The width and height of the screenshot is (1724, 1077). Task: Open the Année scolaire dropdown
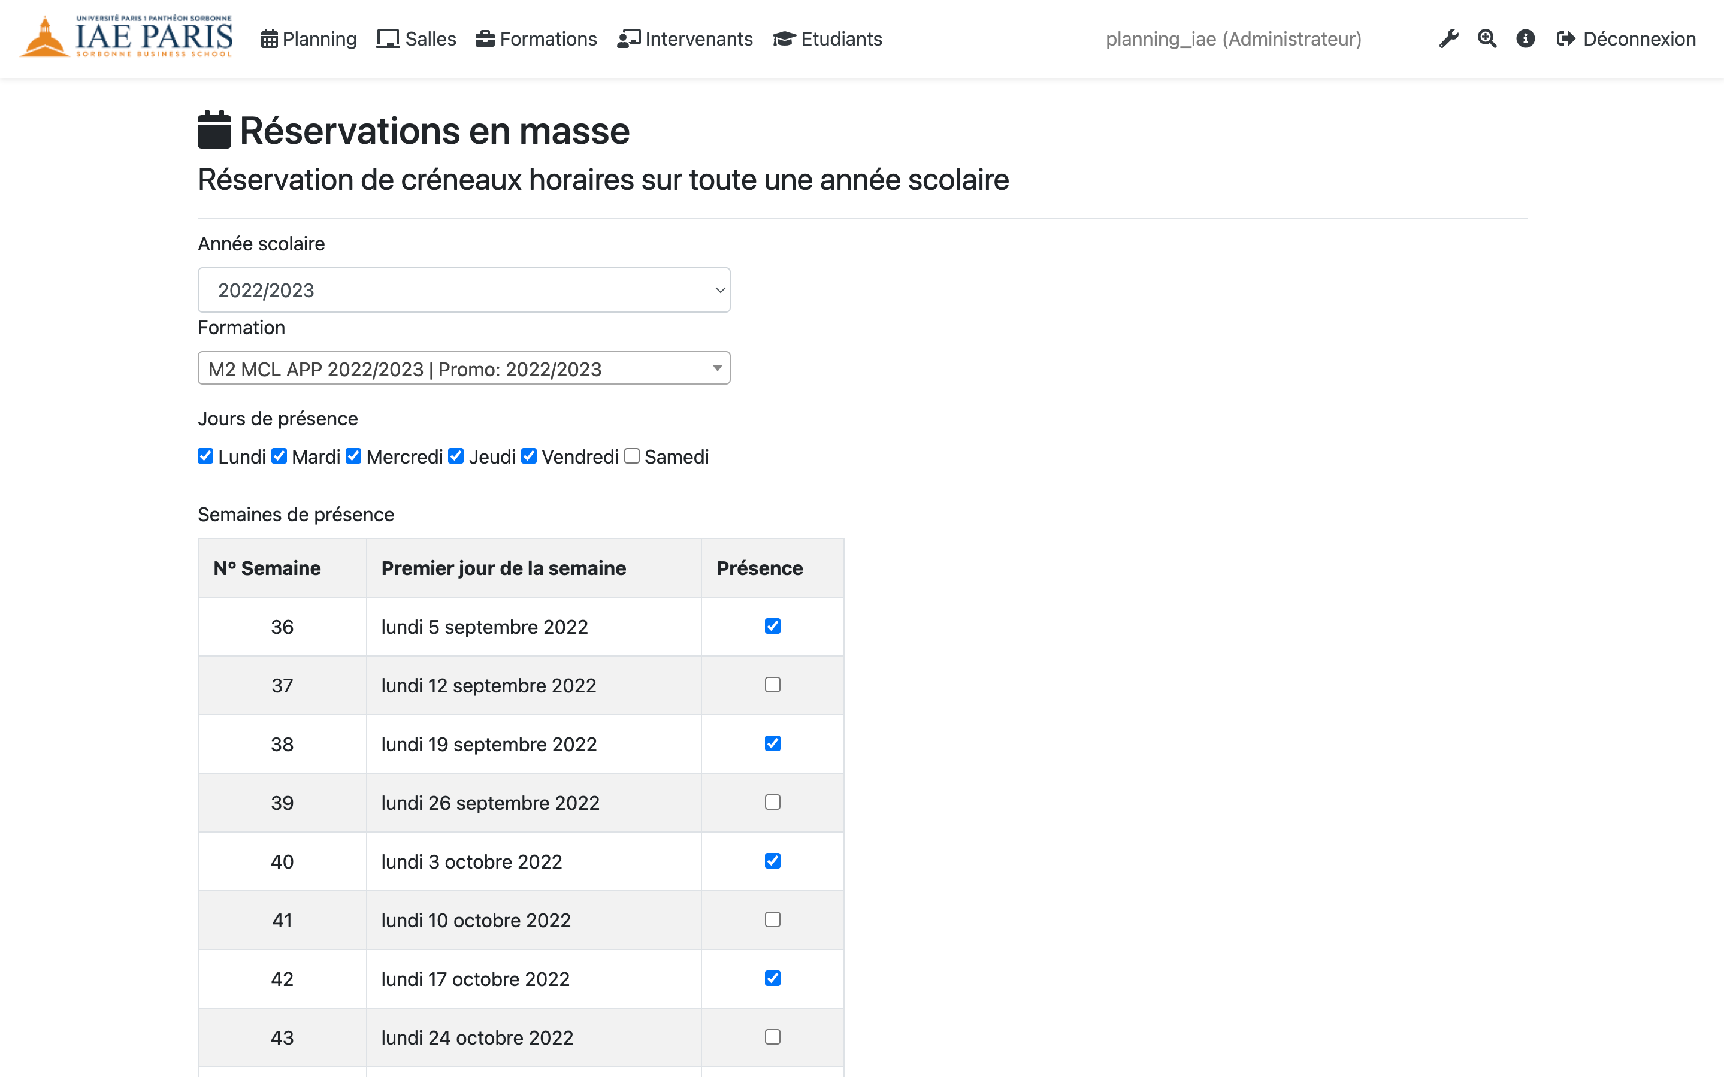coord(464,289)
